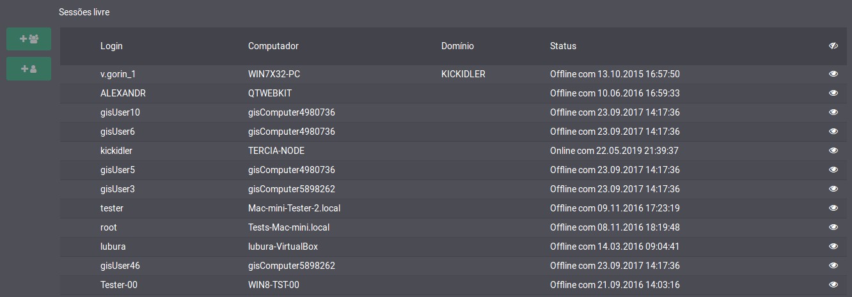
Task: Toggle visibility eye for ALEXANDR row
Action: pos(833,93)
